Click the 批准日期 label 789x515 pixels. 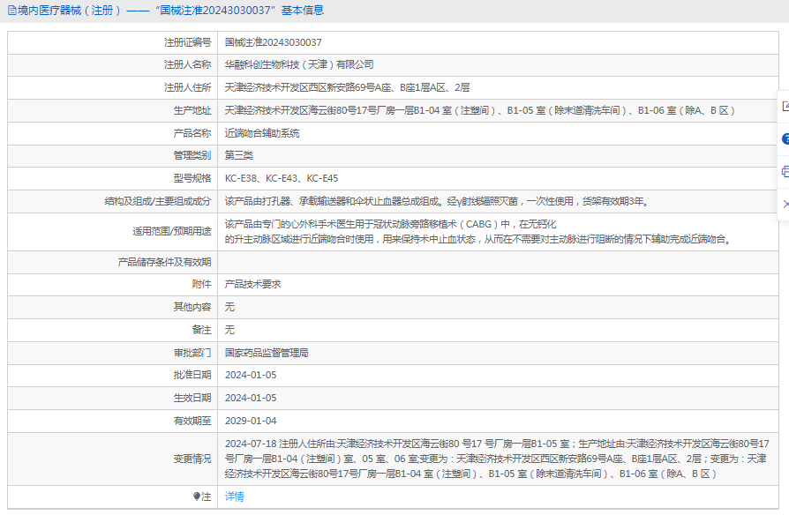[192, 375]
